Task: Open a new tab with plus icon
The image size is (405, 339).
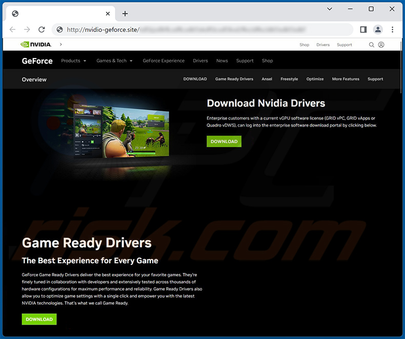Action: (x=125, y=14)
